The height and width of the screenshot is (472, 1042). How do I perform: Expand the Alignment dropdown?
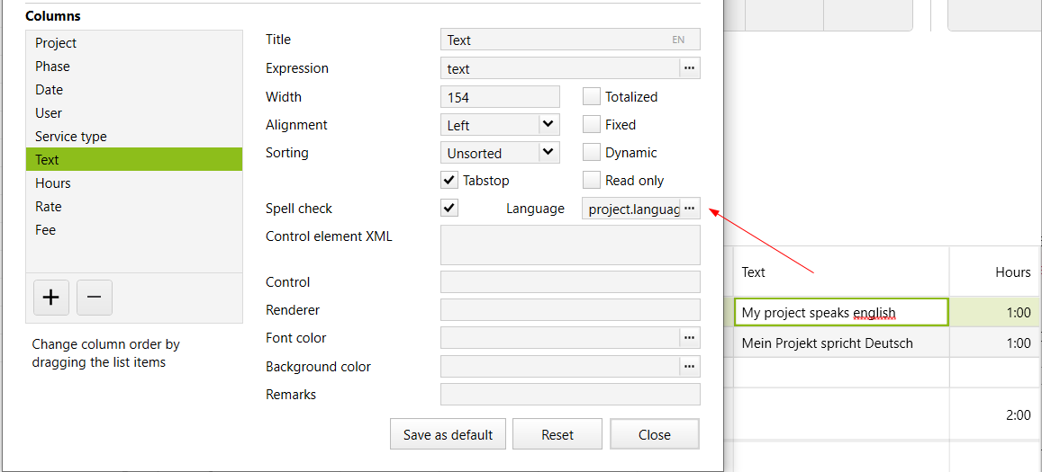(x=548, y=125)
